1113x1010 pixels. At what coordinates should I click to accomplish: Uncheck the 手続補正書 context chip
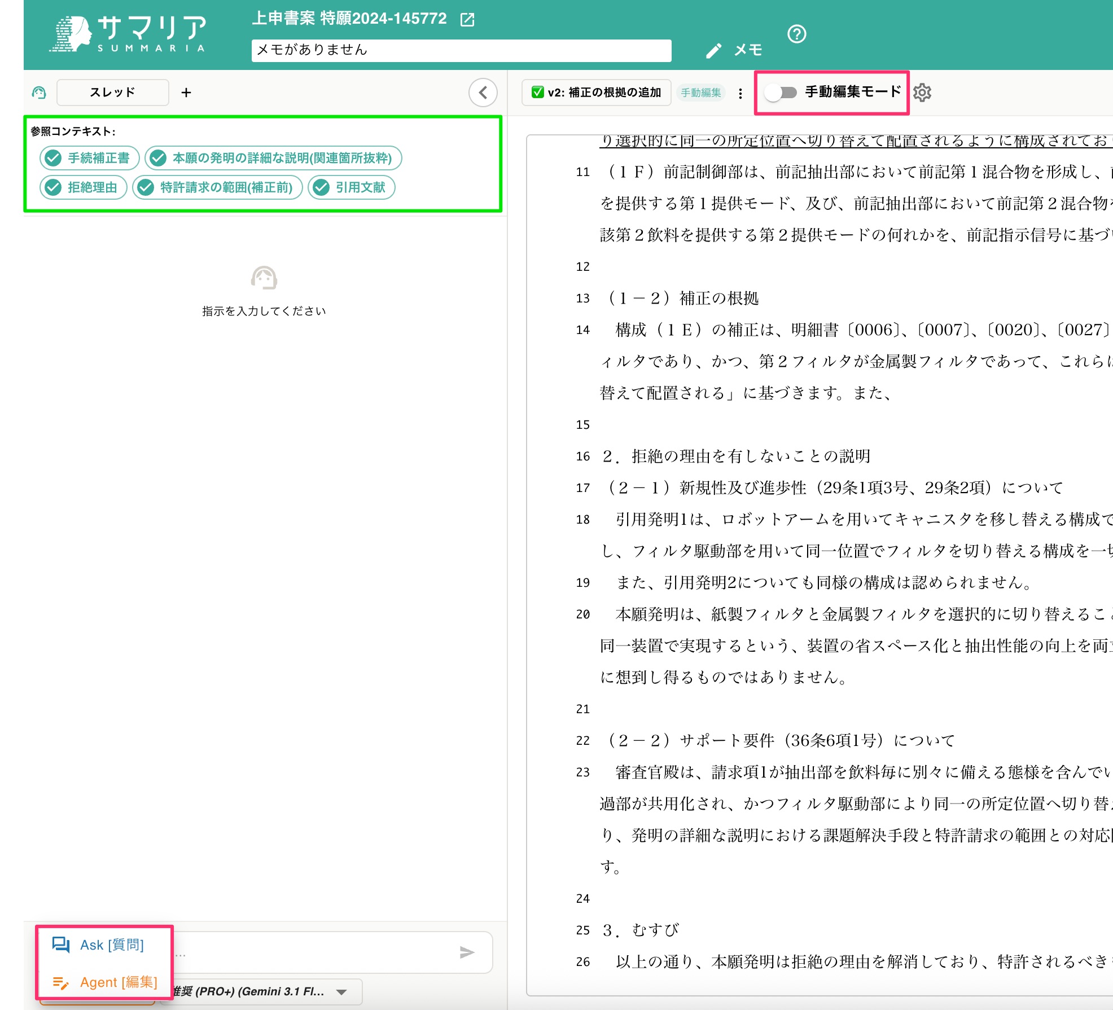89,158
